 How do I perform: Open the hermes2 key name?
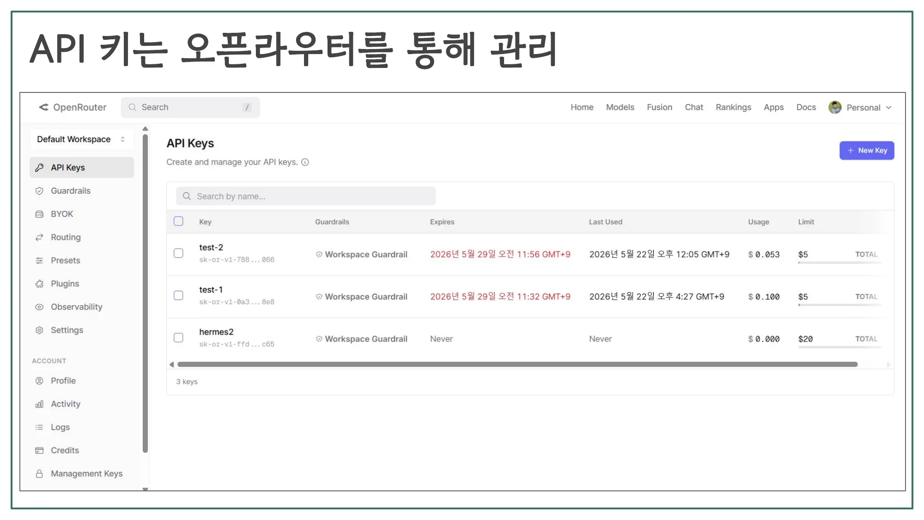[216, 332]
